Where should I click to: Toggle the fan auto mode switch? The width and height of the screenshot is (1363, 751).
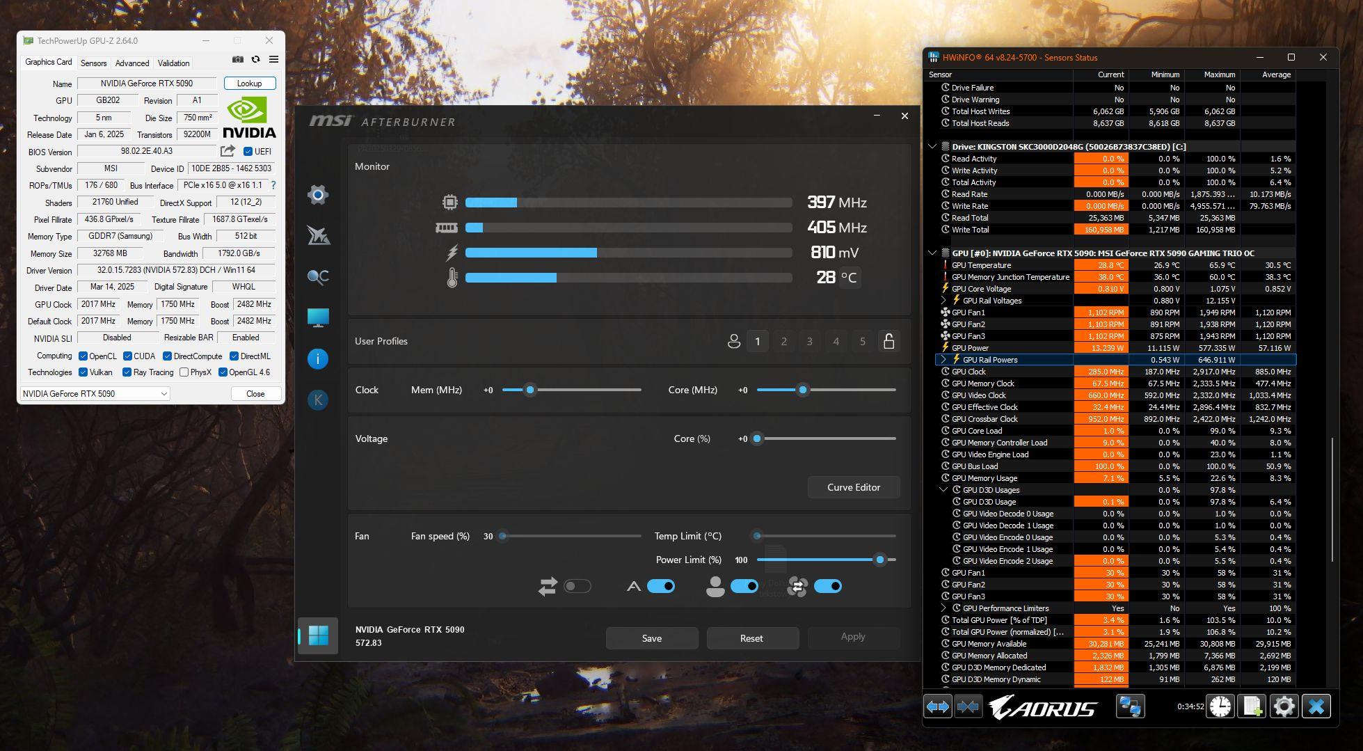click(x=660, y=586)
